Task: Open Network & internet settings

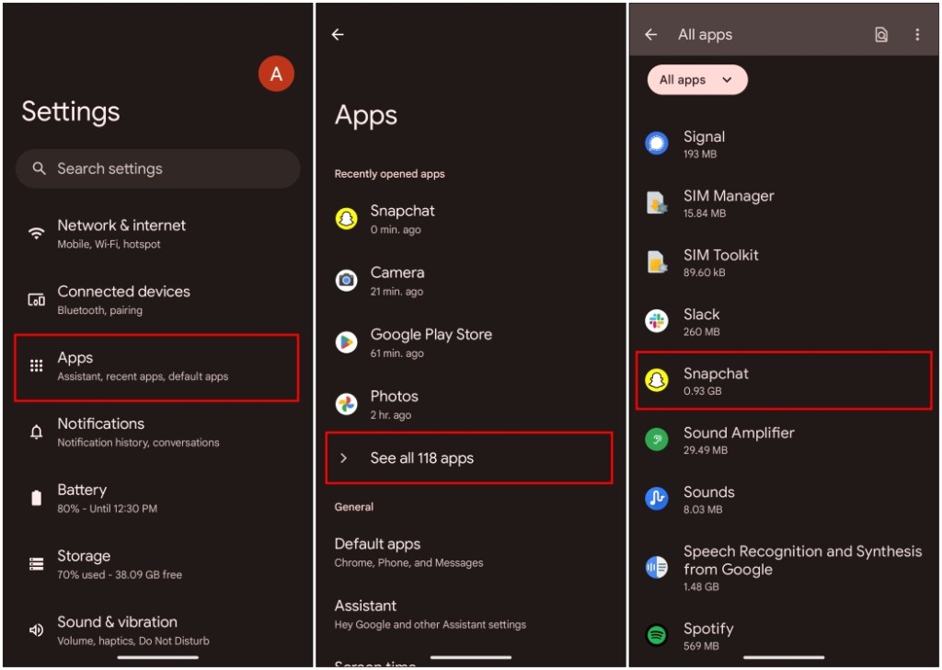Action: pos(157,234)
